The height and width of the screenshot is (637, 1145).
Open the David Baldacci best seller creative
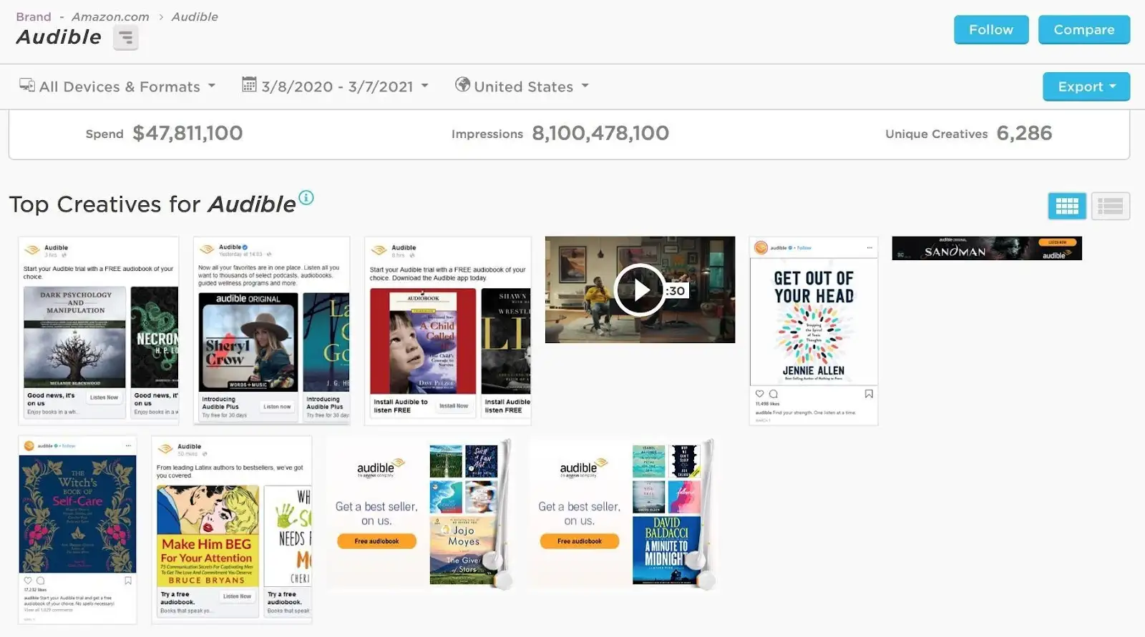623,513
